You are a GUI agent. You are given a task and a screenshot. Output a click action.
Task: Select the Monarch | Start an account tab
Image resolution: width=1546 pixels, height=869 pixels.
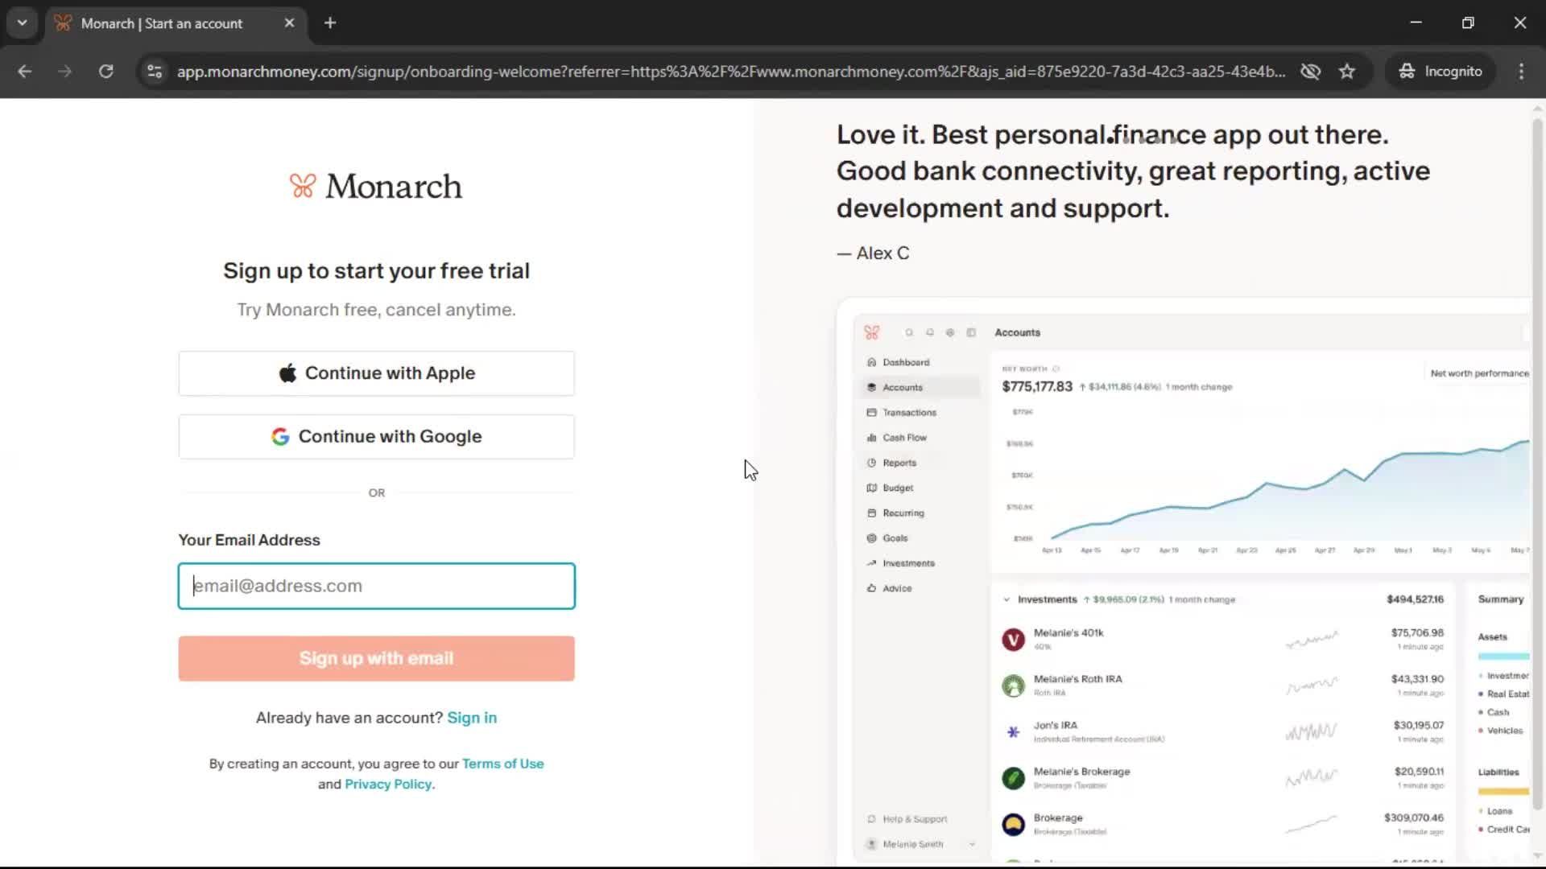[x=161, y=23]
